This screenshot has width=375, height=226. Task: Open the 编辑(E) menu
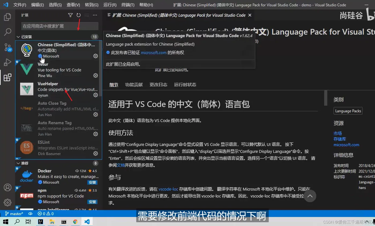[x=37, y=5]
